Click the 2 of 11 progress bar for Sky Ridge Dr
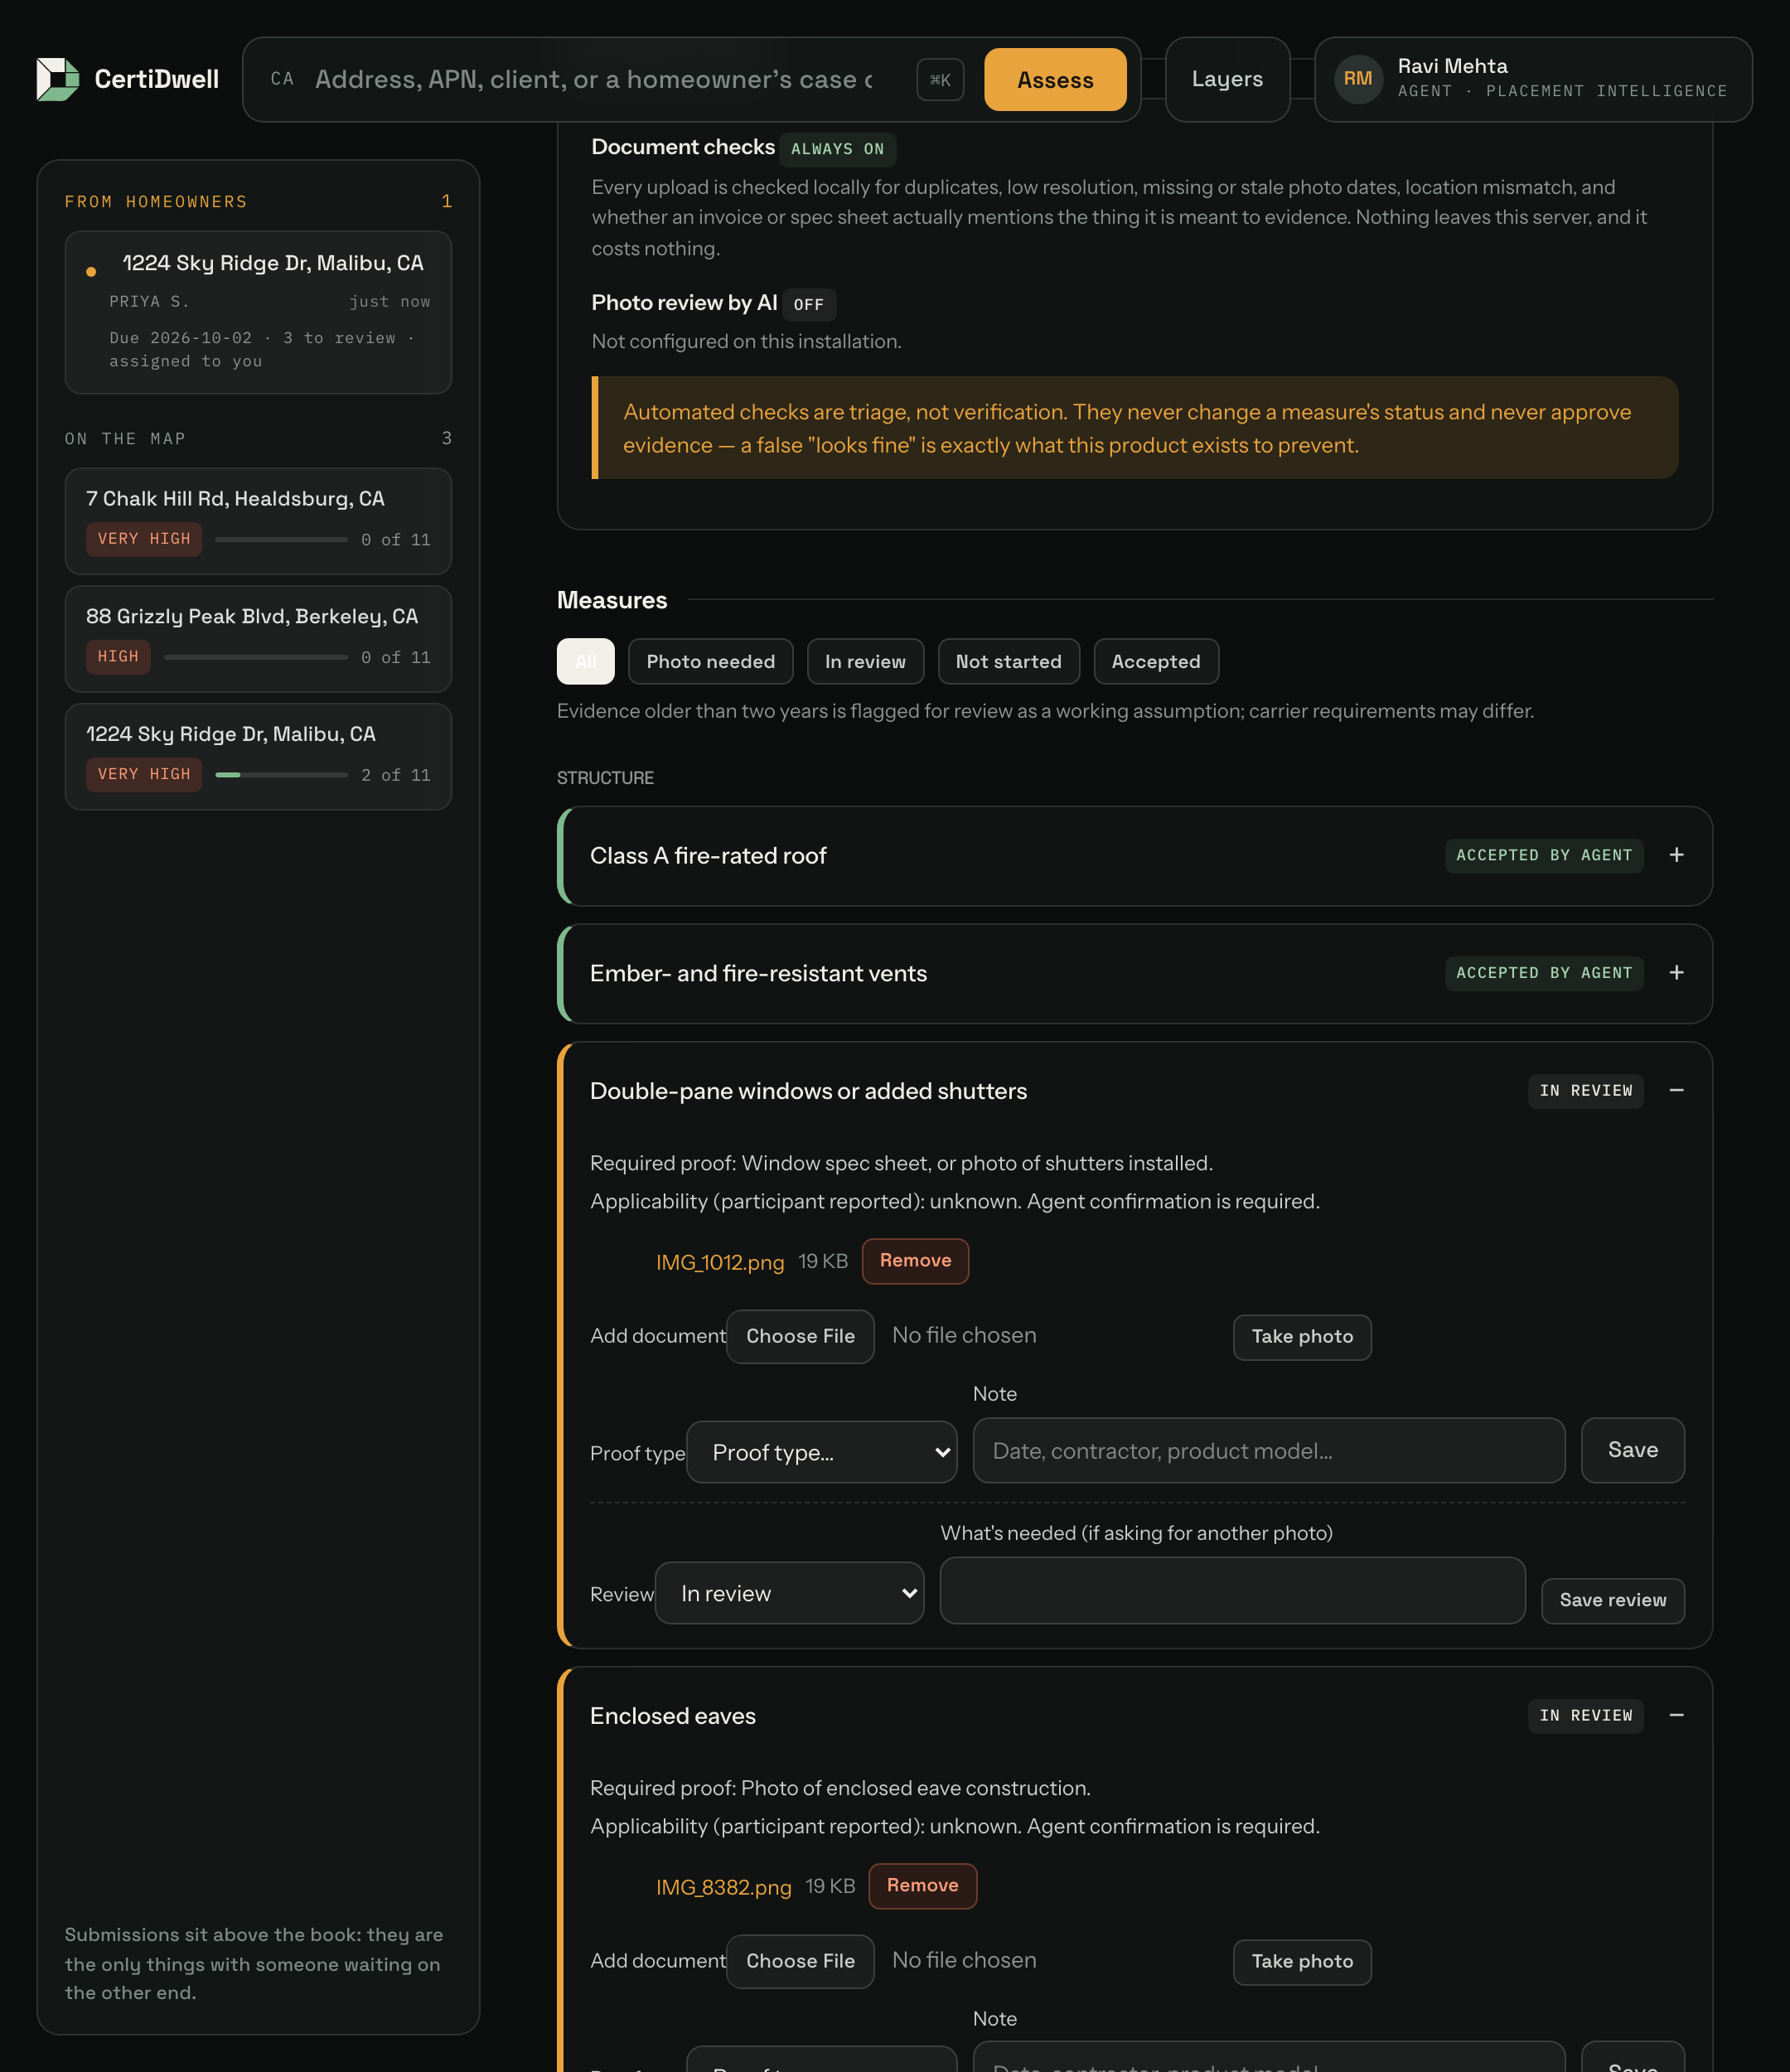Screen dimensions: 1790x2072 point(281,775)
